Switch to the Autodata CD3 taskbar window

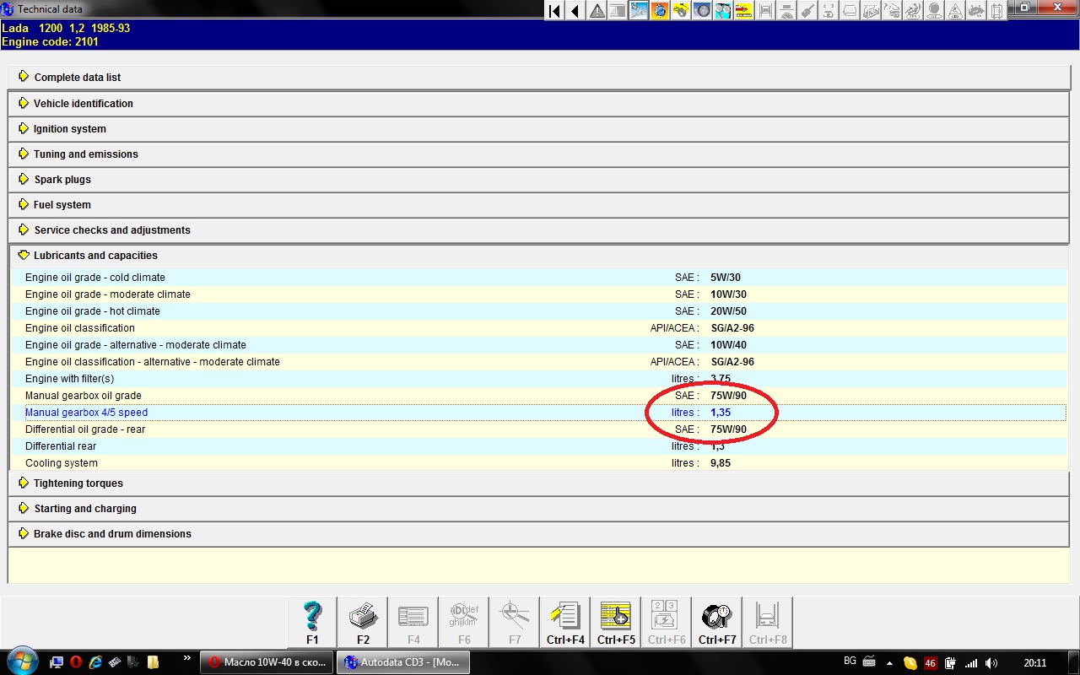403,662
